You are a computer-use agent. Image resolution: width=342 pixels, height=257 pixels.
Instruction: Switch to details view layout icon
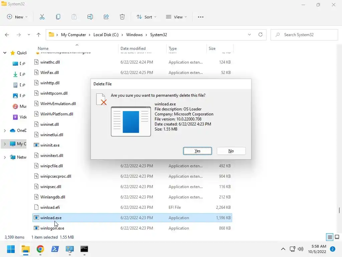pos(330,237)
